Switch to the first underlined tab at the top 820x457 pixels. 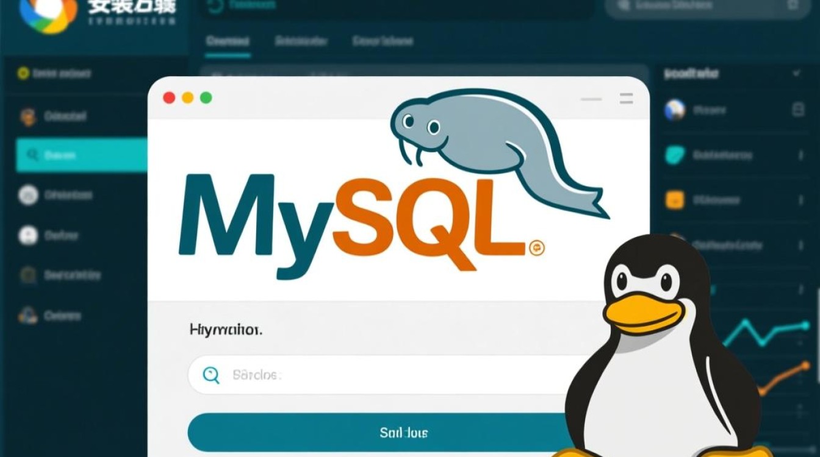point(228,41)
